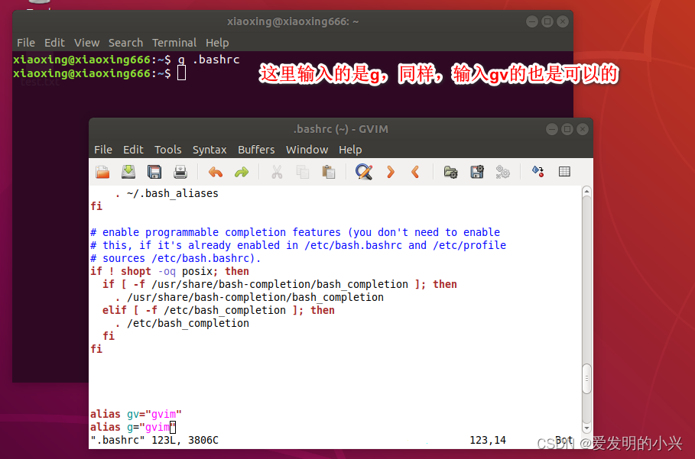The height and width of the screenshot is (459, 695).
Task: Click the Print icon in GVIM toolbar
Action: (x=180, y=172)
